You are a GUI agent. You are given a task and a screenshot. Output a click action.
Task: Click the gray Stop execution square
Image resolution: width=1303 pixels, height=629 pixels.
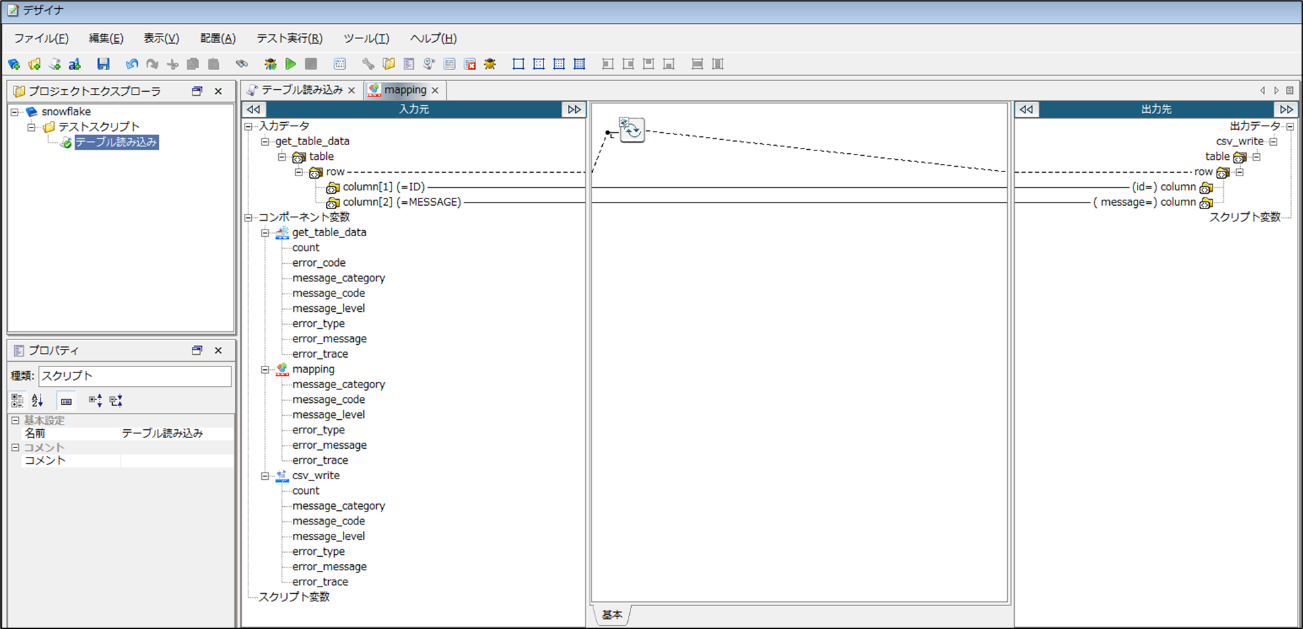point(311,64)
